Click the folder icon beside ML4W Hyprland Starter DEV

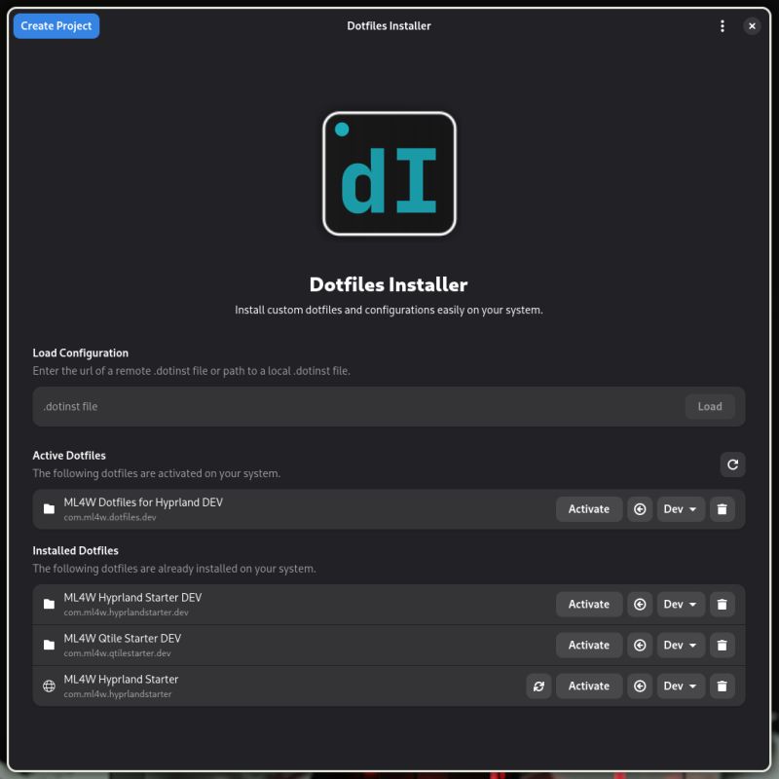pyautogui.click(x=48, y=604)
